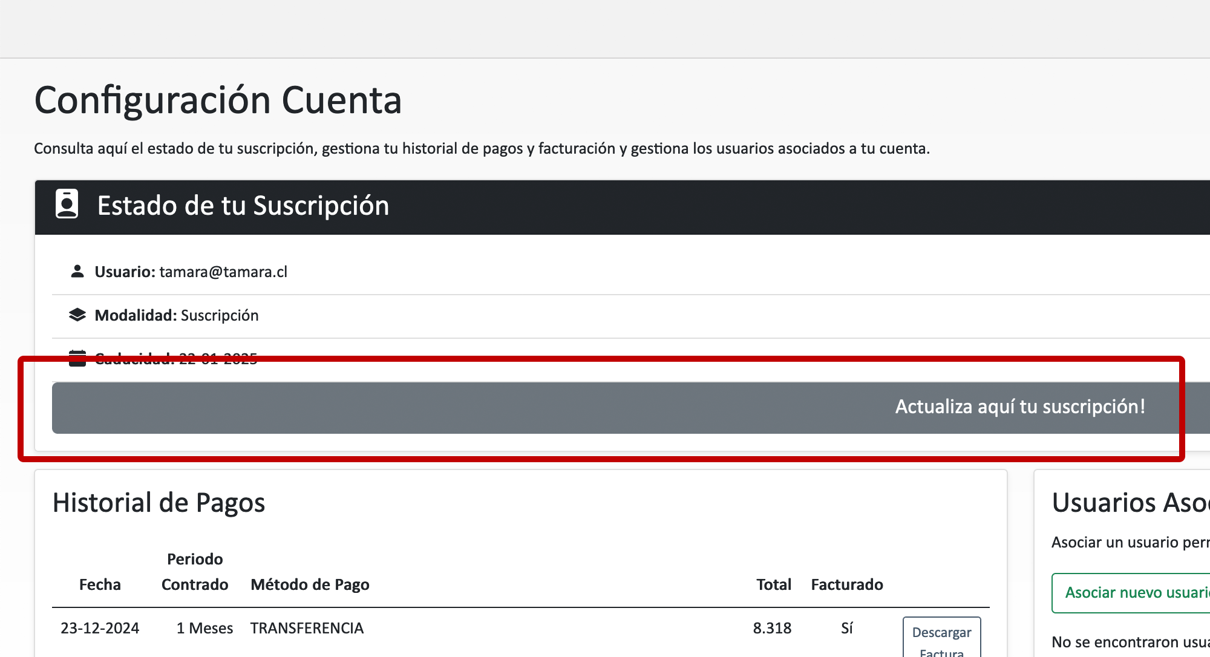This screenshot has width=1210, height=657.
Task: Click the TRANSFERENCIA payment method cell
Action: click(x=307, y=628)
